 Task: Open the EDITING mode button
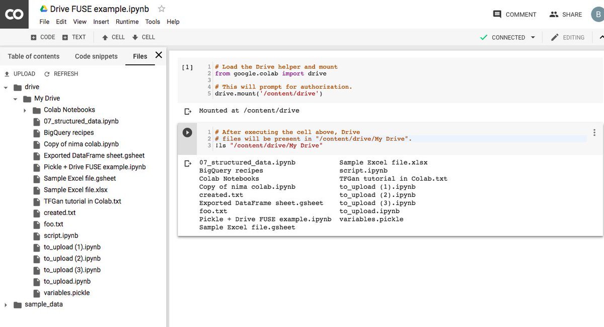coord(568,37)
